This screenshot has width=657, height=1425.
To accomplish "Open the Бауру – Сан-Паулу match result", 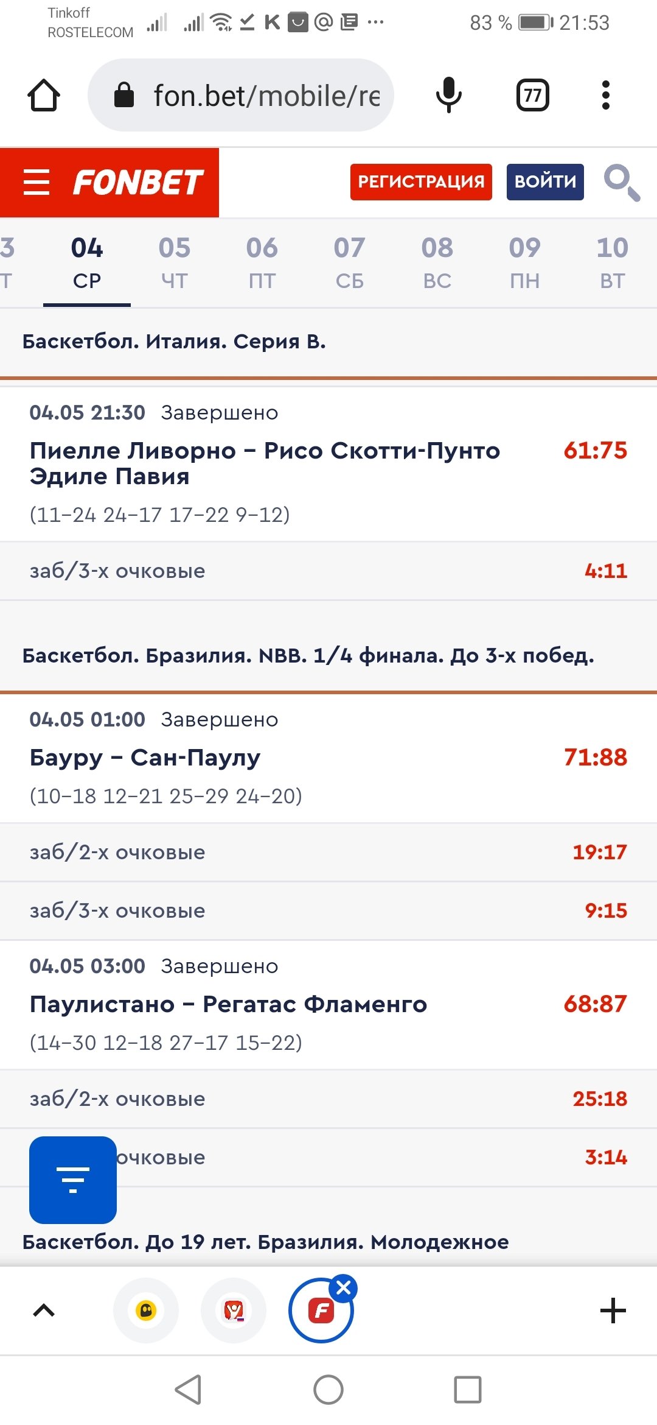I will [x=145, y=758].
